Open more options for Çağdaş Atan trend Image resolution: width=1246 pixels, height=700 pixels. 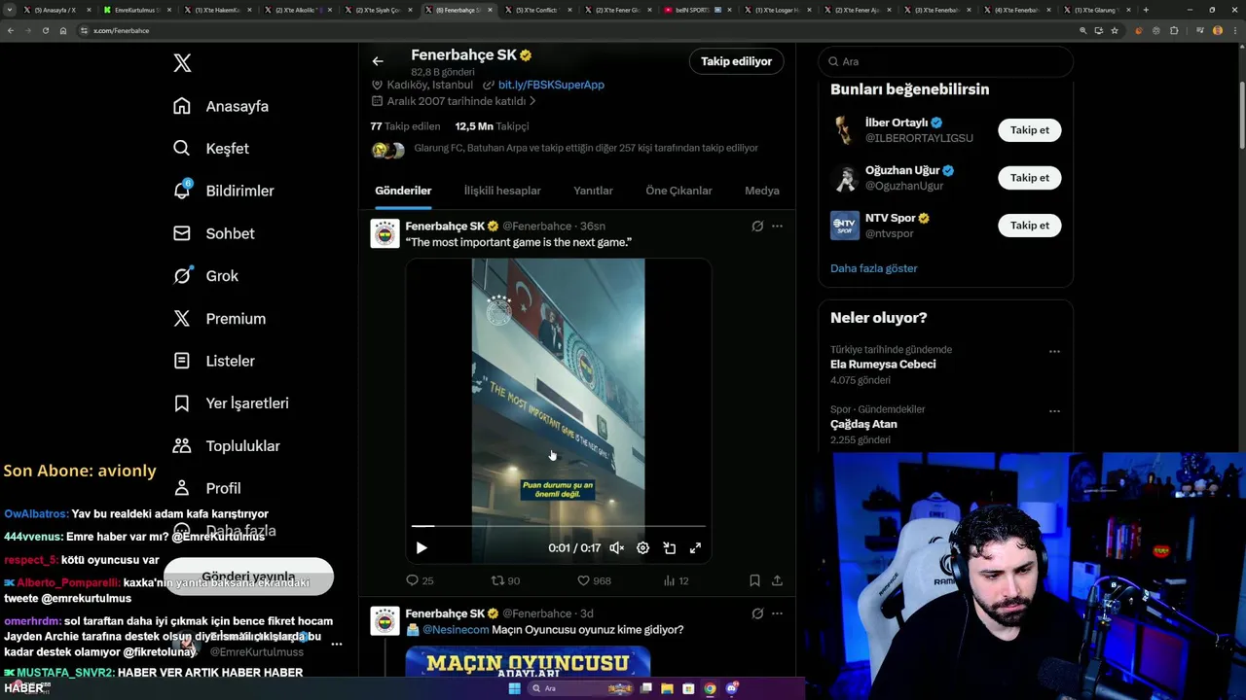(x=1054, y=411)
